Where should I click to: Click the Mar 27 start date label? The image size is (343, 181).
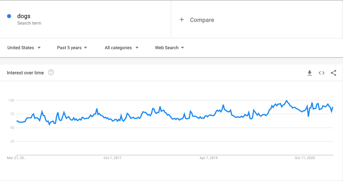(x=16, y=158)
